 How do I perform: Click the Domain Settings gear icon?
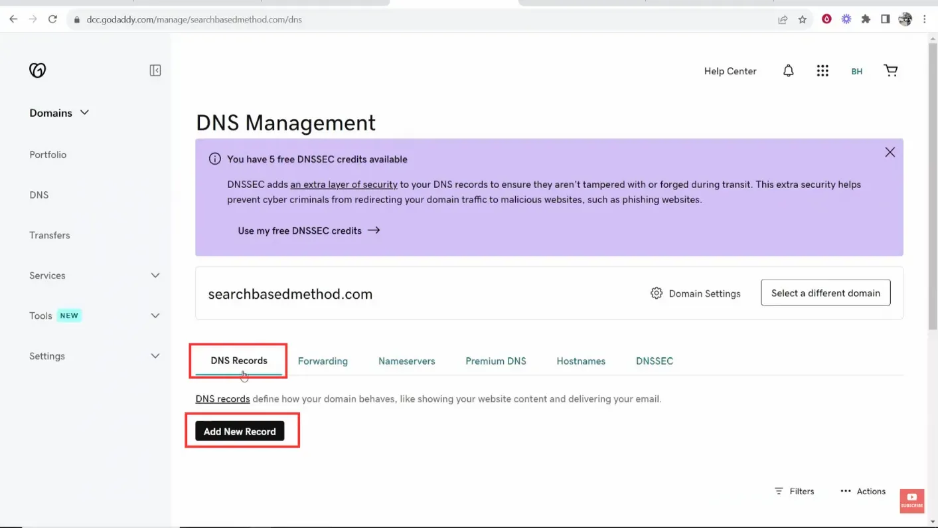click(657, 293)
